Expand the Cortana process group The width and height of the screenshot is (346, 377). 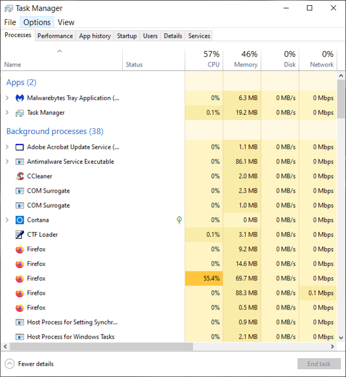[x=7, y=220]
